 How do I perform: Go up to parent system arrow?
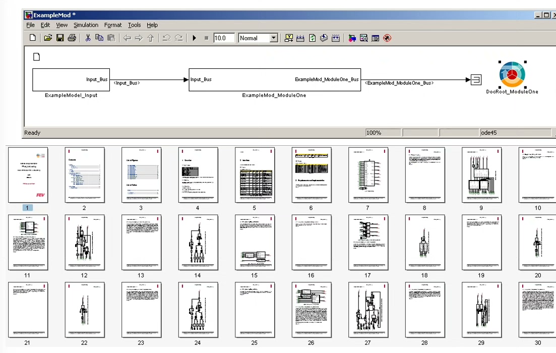coord(151,38)
